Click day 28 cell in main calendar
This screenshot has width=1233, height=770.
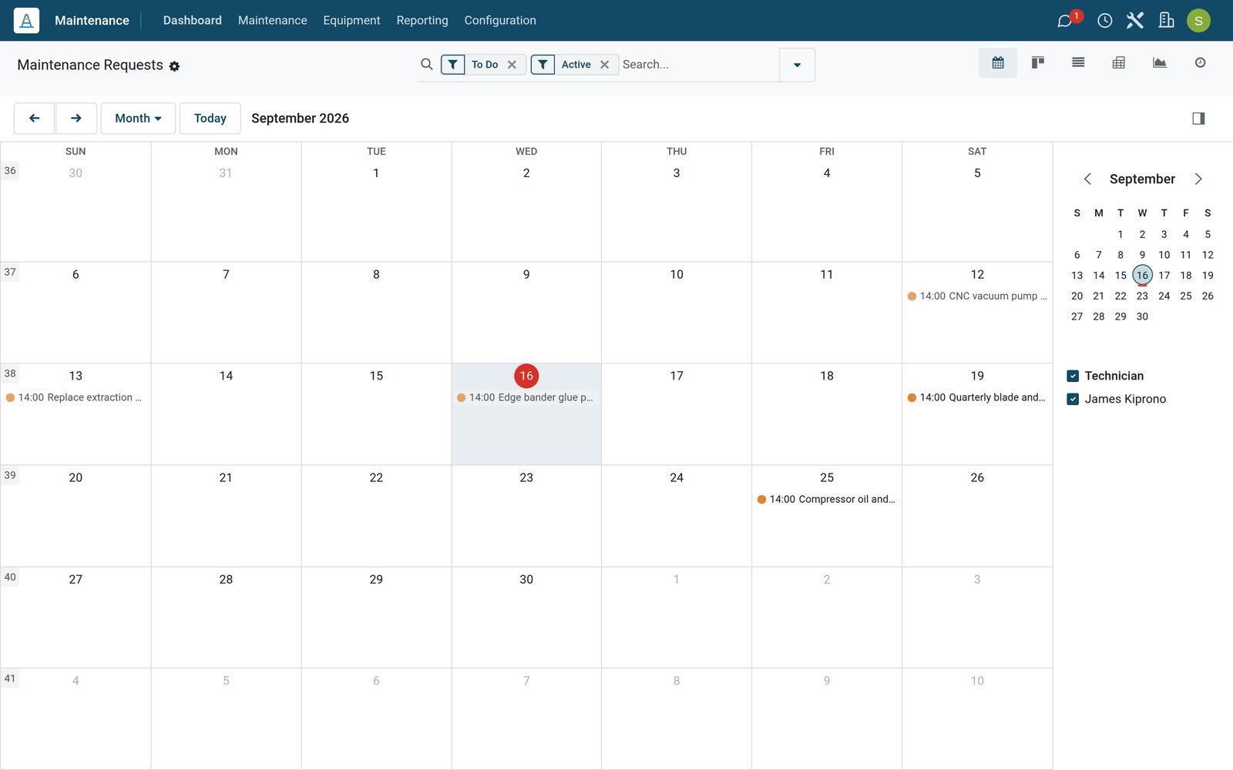tap(226, 618)
